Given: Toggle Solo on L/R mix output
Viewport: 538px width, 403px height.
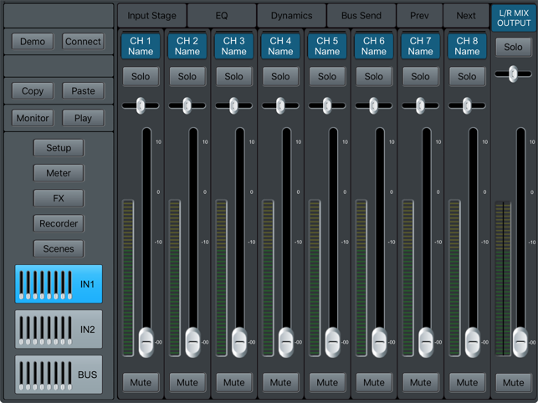Looking at the screenshot, I should (x=513, y=47).
